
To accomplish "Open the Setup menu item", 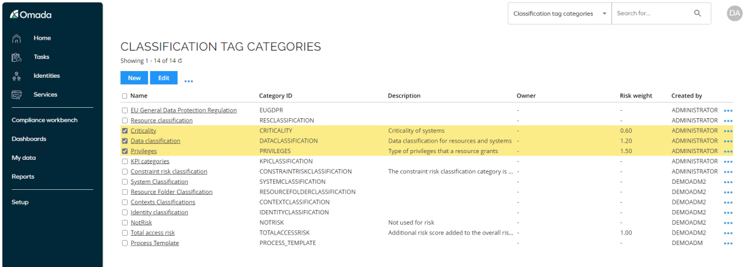I will [x=20, y=202].
